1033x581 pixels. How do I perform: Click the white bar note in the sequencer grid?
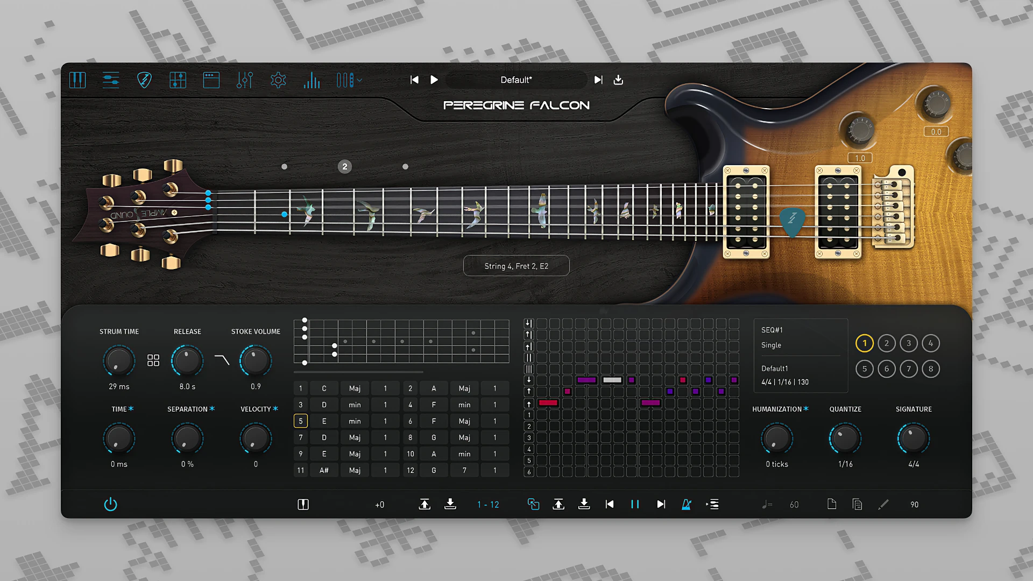click(x=612, y=380)
